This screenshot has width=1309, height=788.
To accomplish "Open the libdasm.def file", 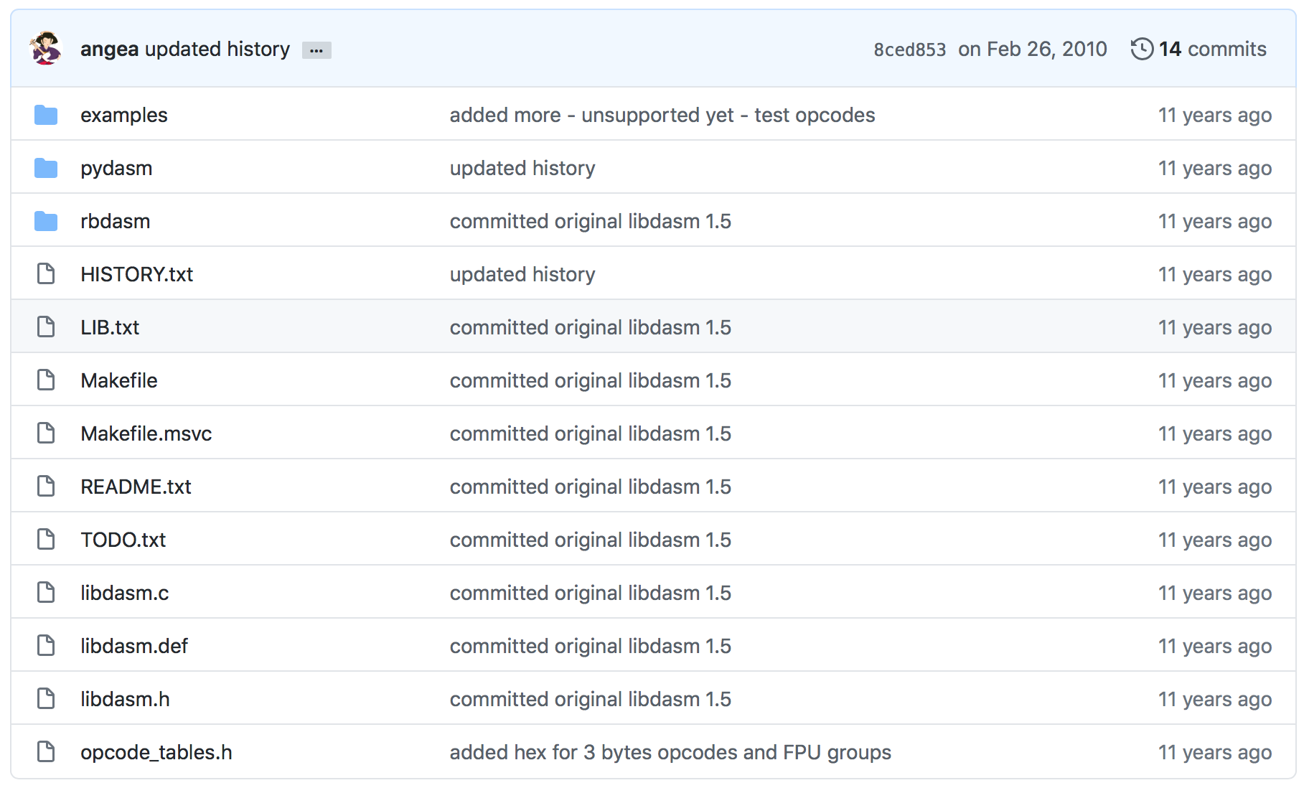I will (133, 645).
